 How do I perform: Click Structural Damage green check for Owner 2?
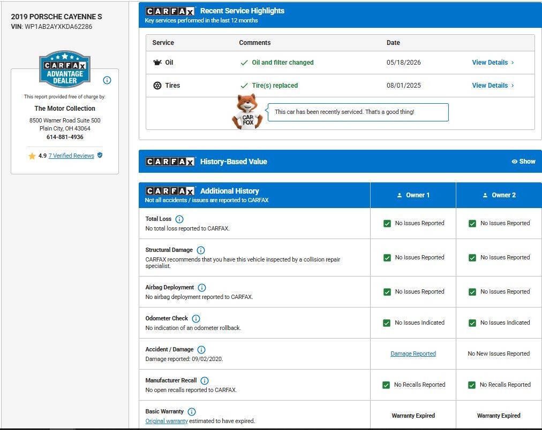pyautogui.click(x=472, y=258)
